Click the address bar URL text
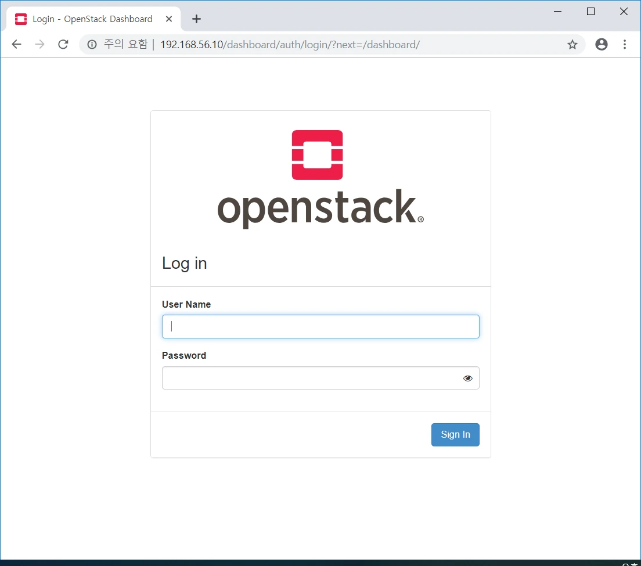The image size is (641, 566). tap(290, 45)
